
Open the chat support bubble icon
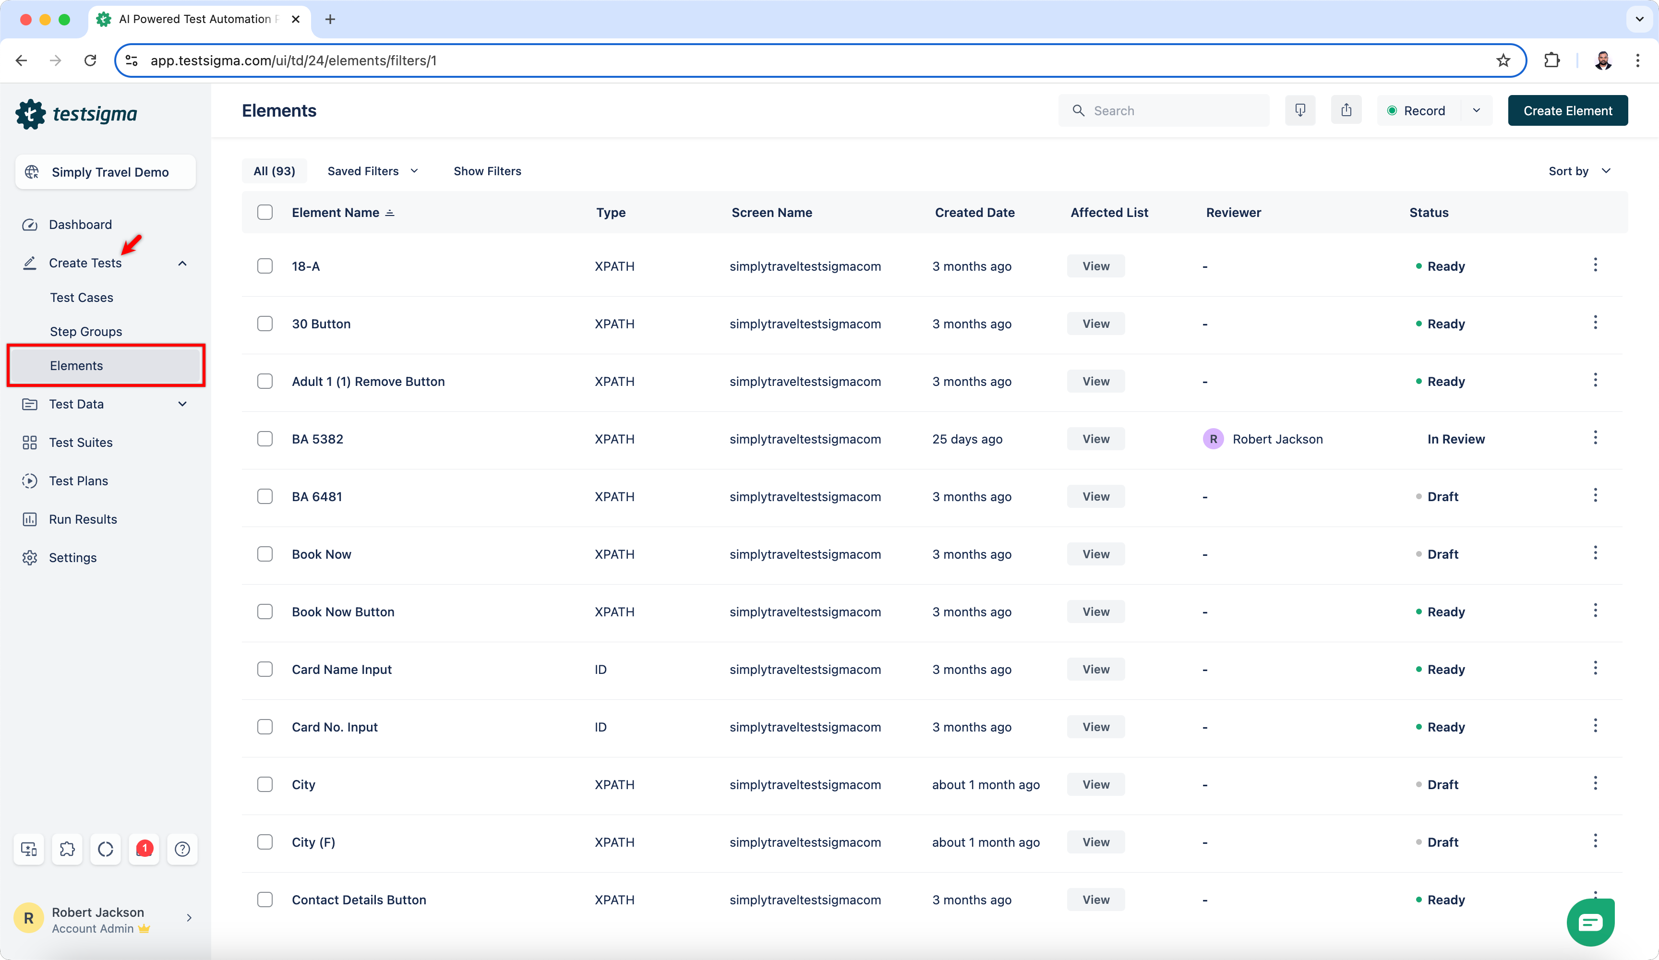[x=1590, y=922]
